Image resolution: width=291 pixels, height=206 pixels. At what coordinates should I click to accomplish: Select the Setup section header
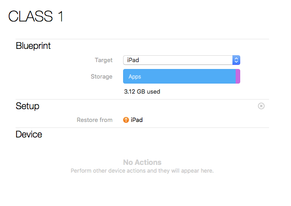coord(27,106)
